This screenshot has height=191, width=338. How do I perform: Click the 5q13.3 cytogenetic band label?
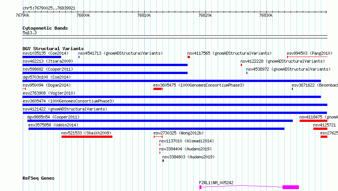point(30,33)
